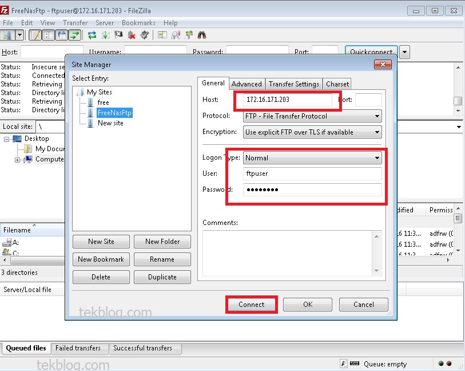Image resolution: width=465 pixels, height=371 pixels.
Task: Click the Duplicate button
Action: (x=162, y=277)
